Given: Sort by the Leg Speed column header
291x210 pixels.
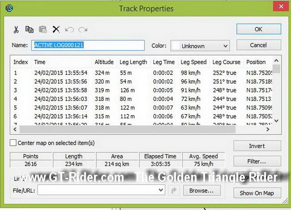Looking at the screenshot, I should 193,62.
